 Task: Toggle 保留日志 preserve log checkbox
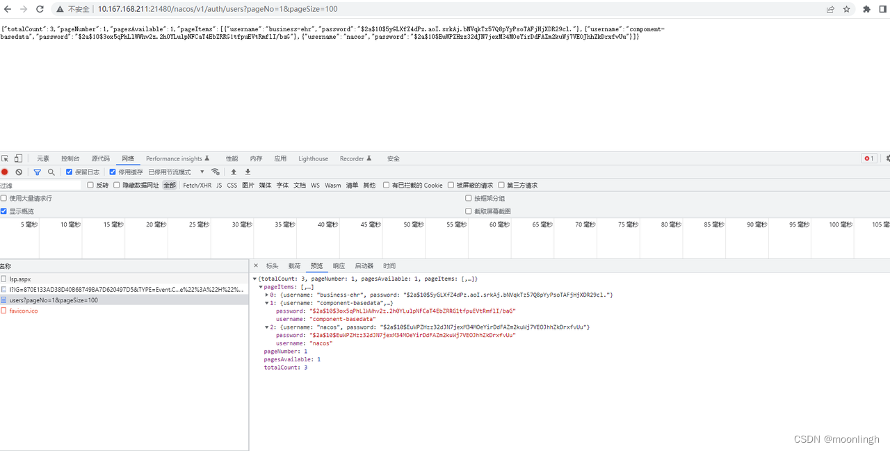pyautogui.click(x=70, y=172)
